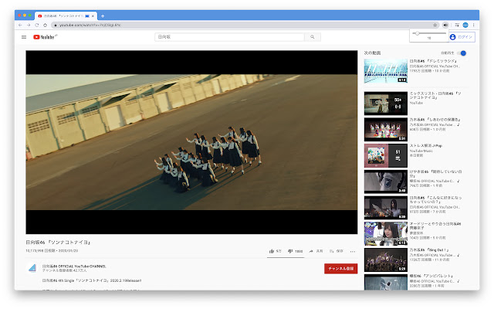Viewport: 494px width, 309px height.
Task: Open the 欅坂46『アンビバレント』 video thumbnail
Action: (x=386, y=282)
